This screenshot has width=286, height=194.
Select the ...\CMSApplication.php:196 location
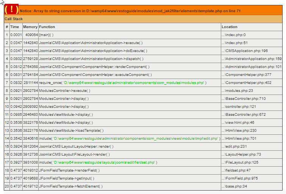pos(252,51)
